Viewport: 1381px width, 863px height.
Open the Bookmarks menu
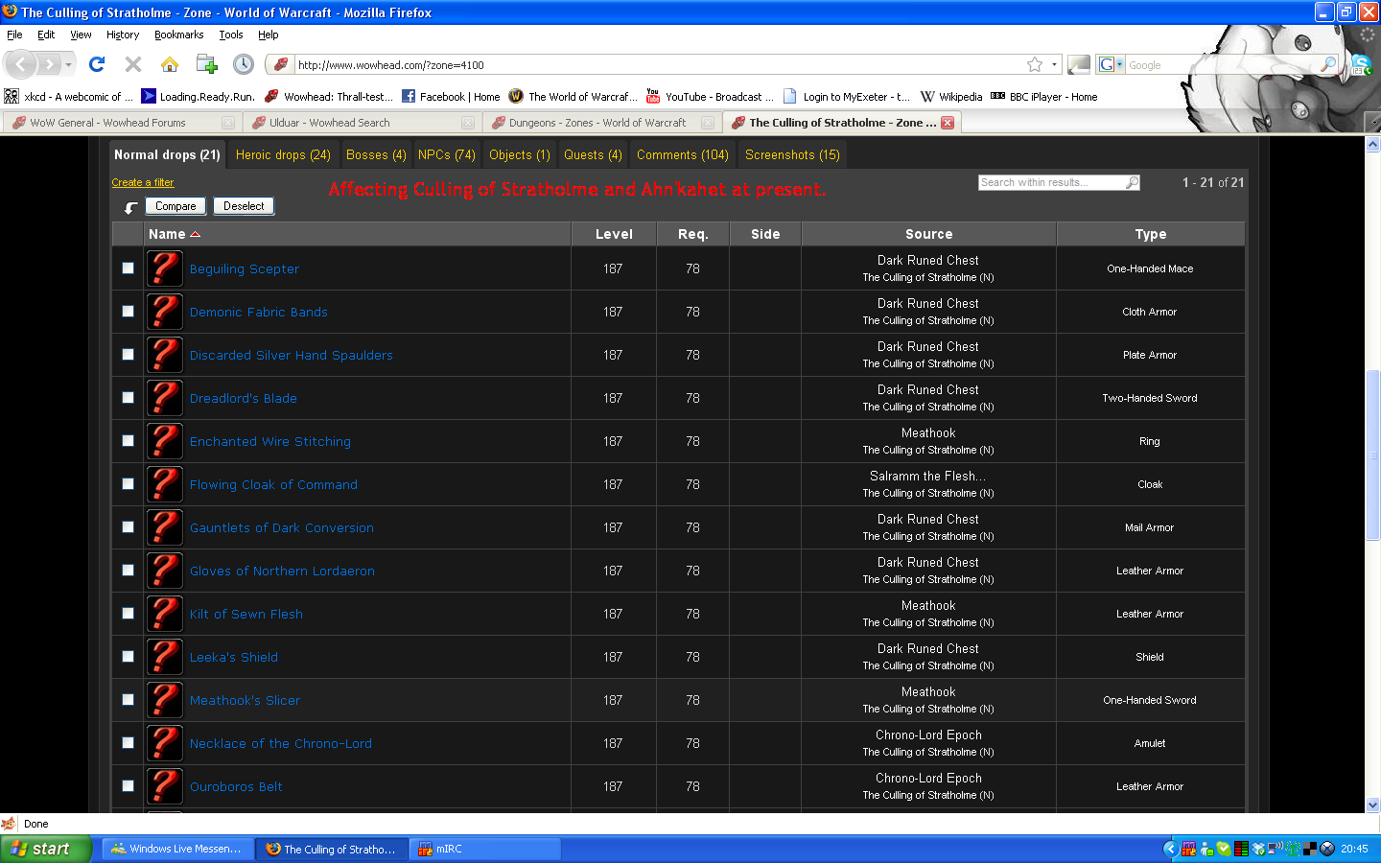(178, 35)
